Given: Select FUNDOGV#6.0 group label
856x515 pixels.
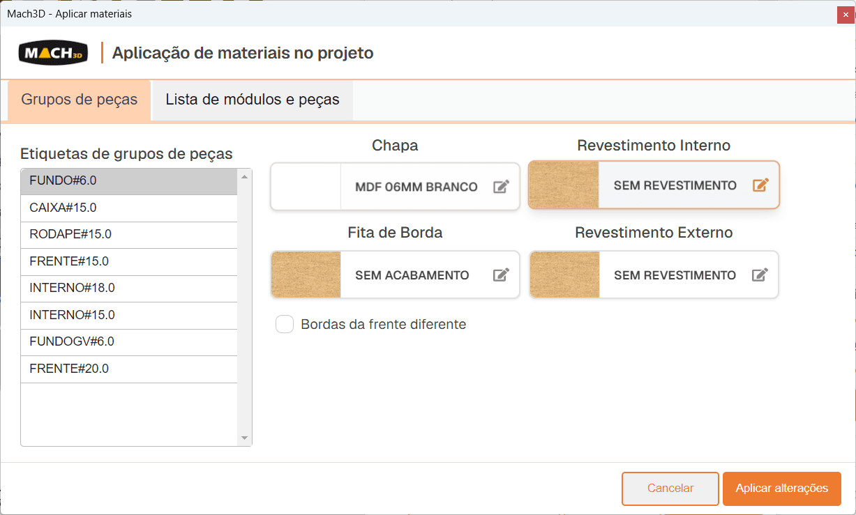Looking at the screenshot, I should [x=129, y=341].
